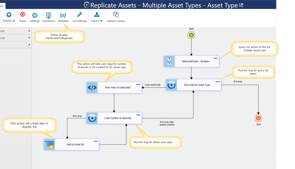Click the Publish button

point(9,17)
